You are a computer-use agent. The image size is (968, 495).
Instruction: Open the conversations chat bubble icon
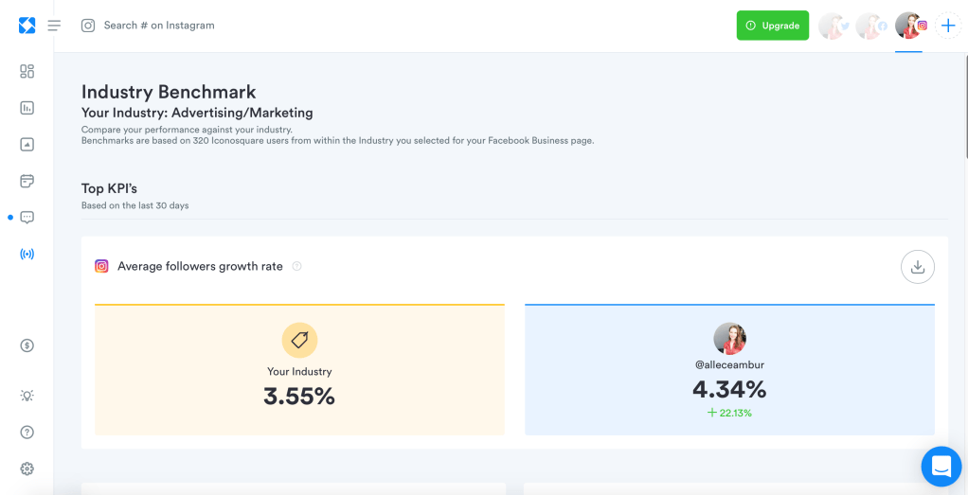point(27,218)
